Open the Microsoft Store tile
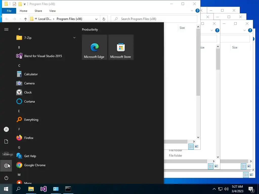This screenshot has width=259, height=194. (121, 47)
